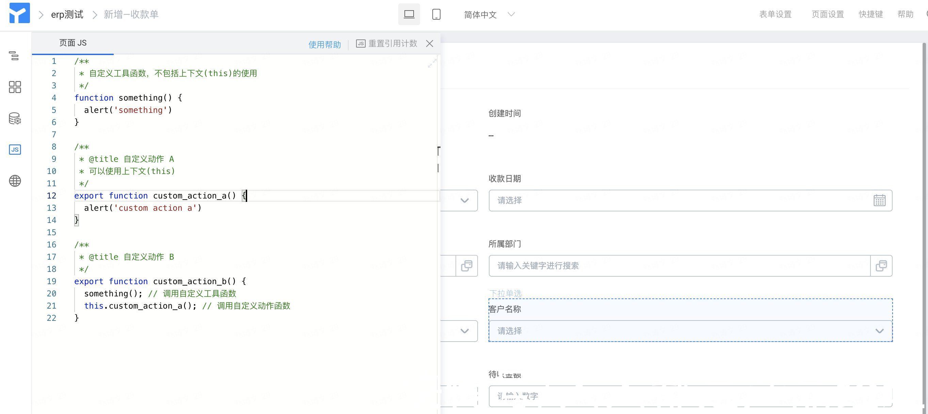Click the 创建时间 field label

(x=505, y=113)
